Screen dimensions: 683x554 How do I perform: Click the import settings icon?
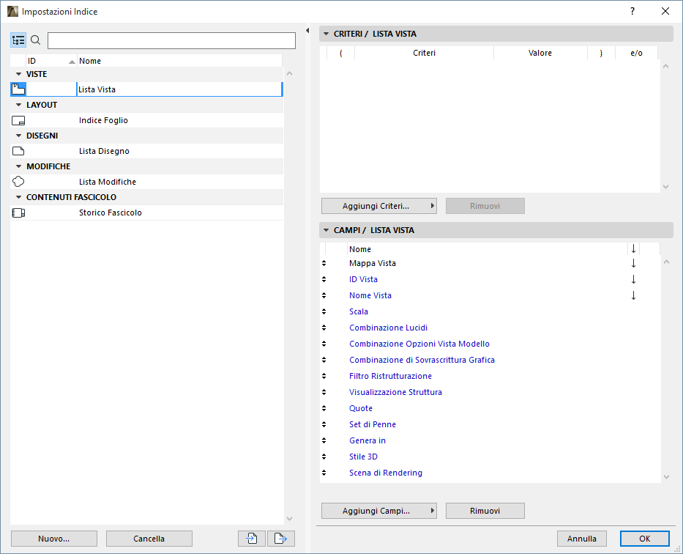pyautogui.click(x=251, y=538)
